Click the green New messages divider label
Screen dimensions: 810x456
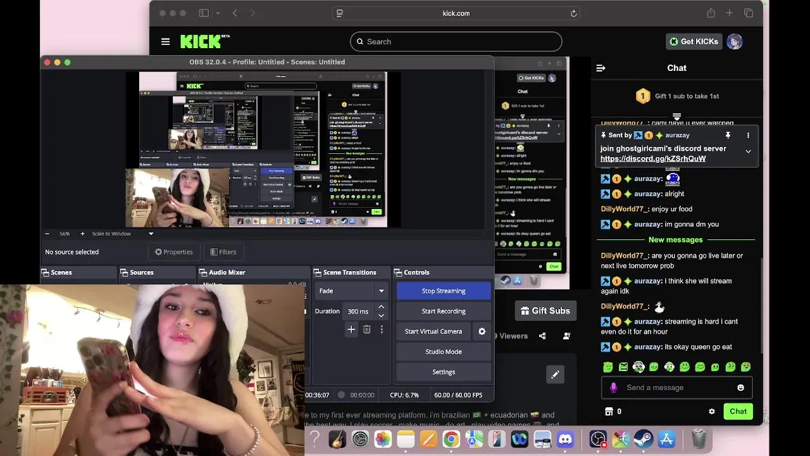coord(675,240)
